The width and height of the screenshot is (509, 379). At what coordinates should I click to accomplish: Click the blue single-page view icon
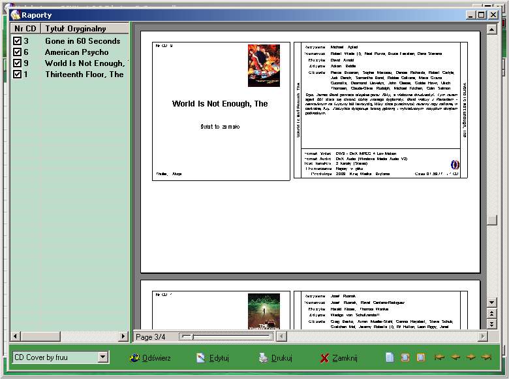(390, 357)
